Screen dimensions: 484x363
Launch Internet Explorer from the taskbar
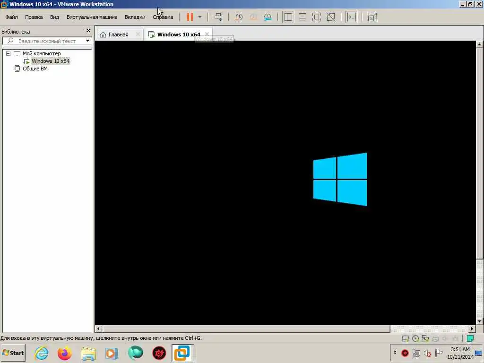click(42, 354)
